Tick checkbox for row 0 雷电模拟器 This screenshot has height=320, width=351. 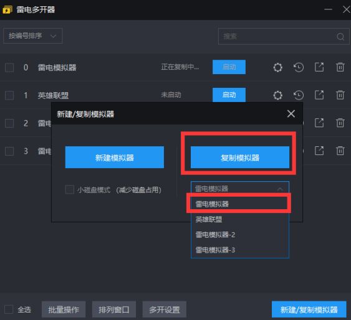[x=9, y=67]
